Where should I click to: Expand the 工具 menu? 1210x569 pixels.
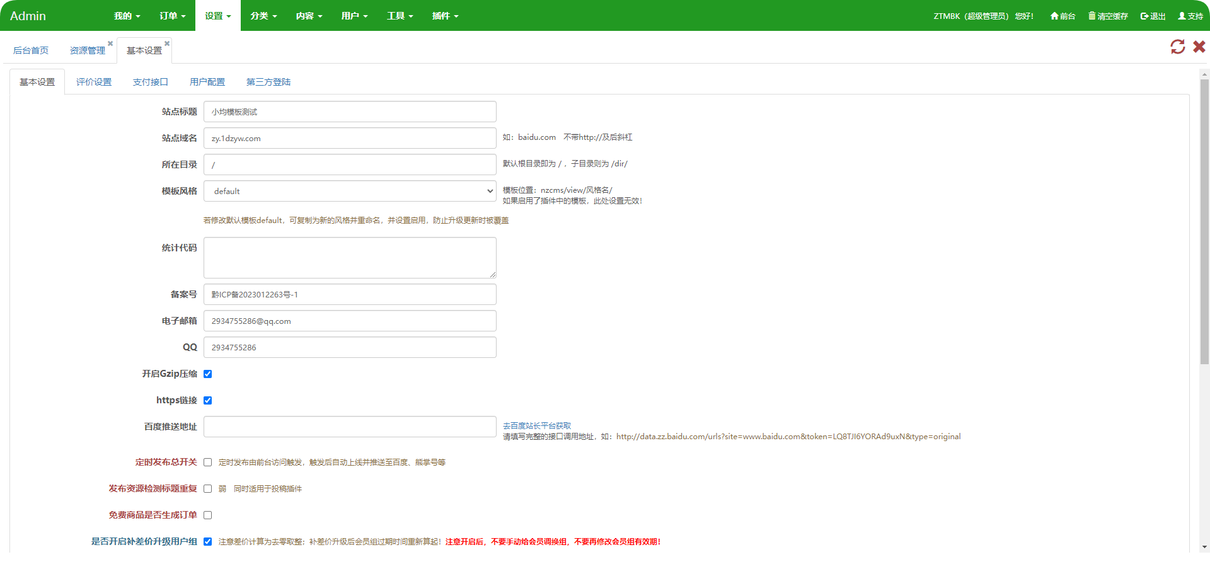(400, 16)
